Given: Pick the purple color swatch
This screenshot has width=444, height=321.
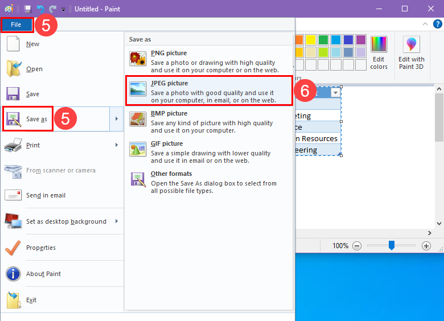Looking at the screenshot, I should (x=361, y=40).
